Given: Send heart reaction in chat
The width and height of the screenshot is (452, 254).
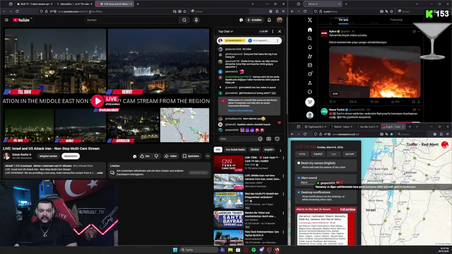Looking at the screenshot, I should [277, 139].
